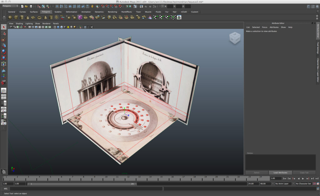This screenshot has width=320, height=196.
Task: Select the arrow Select Tool in toolbox
Action: [3, 27]
